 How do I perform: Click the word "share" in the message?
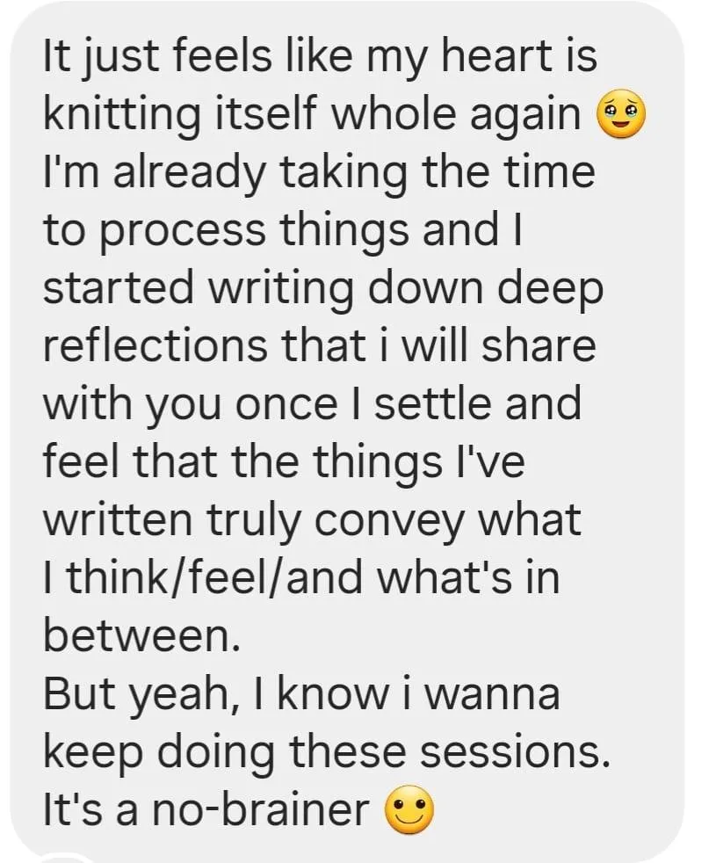539,345
